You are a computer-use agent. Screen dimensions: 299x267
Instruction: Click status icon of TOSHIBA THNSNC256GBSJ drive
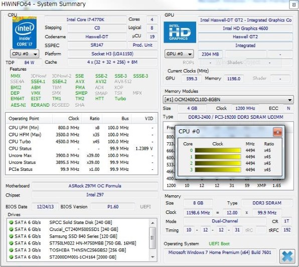pos(11,250)
